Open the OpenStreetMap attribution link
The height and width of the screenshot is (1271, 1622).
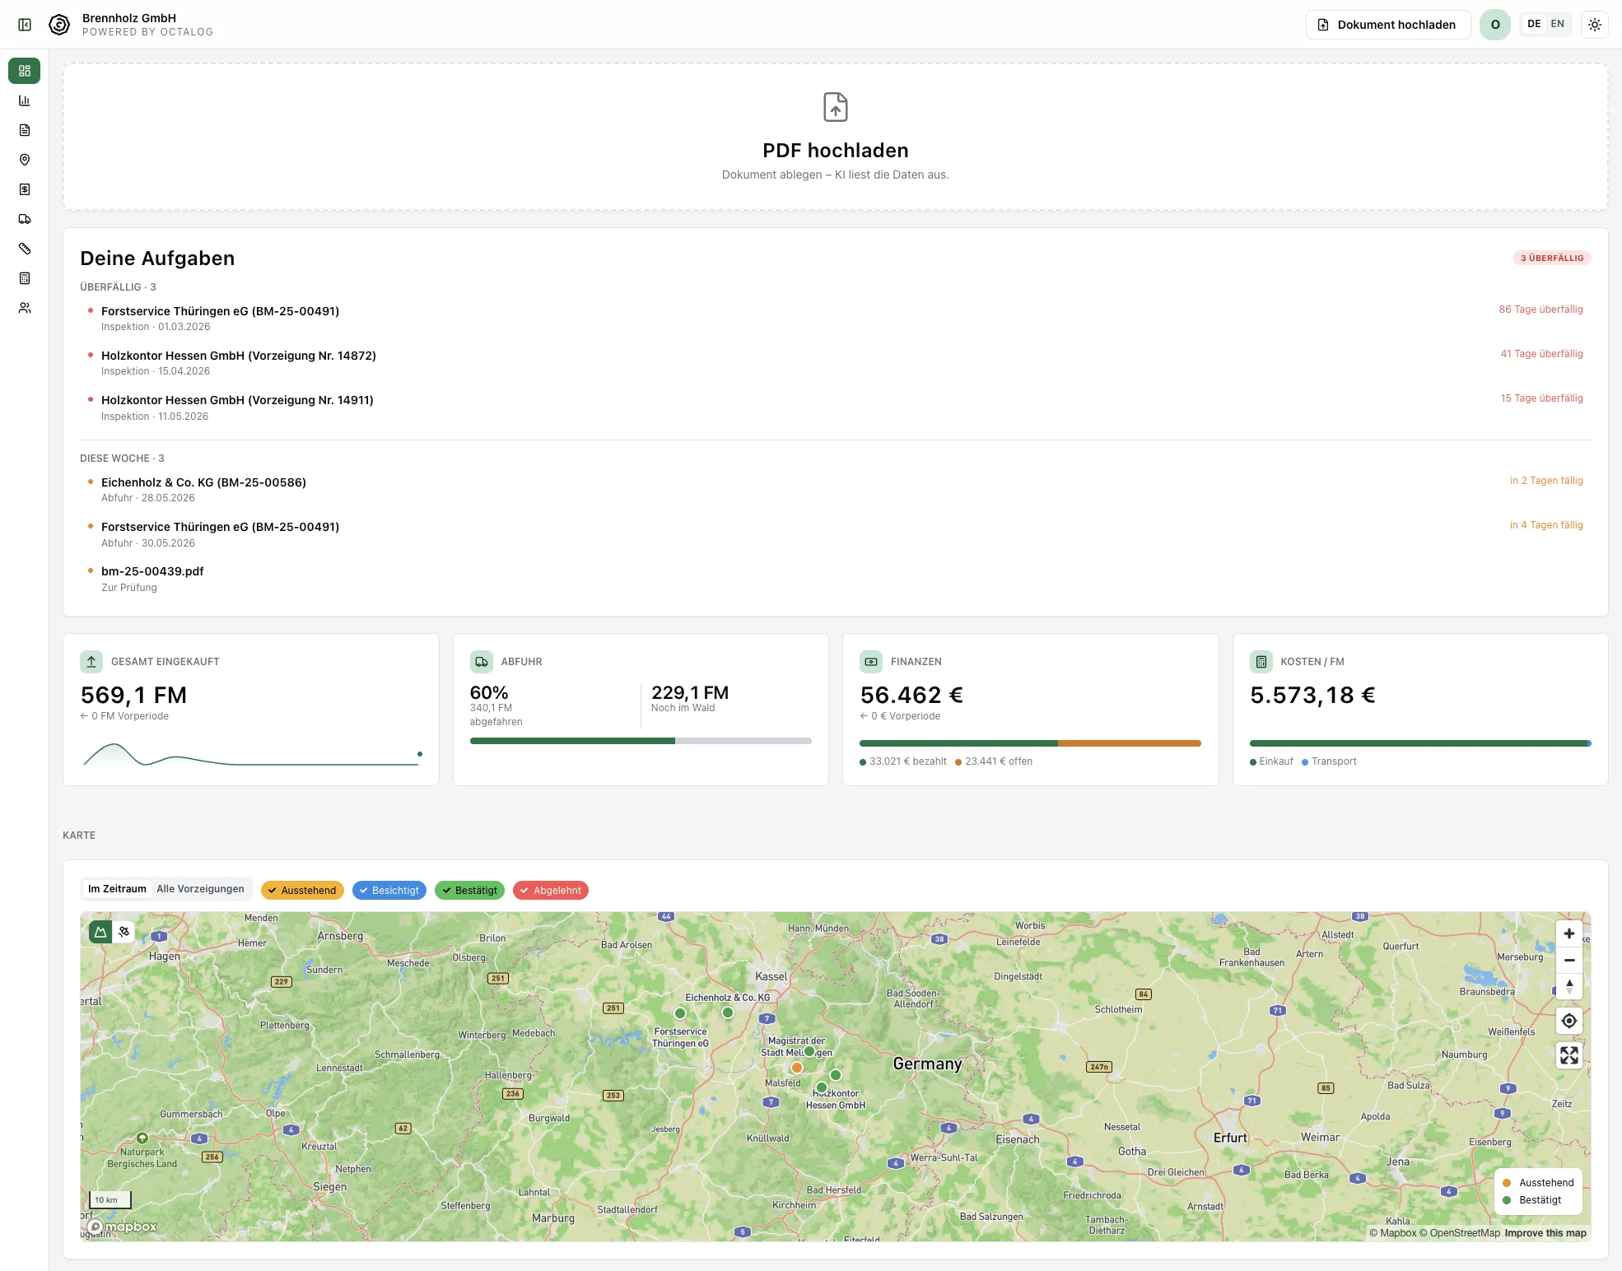[x=1460, y=1233]
